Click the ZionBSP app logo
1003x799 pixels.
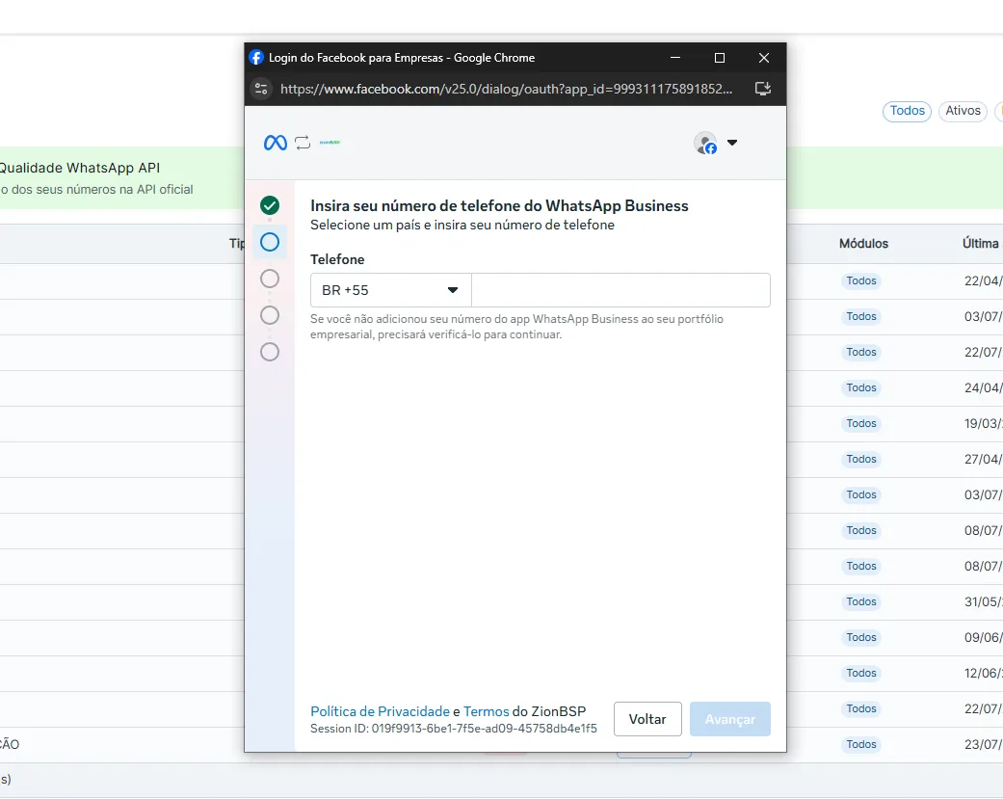[x=330, y=143]
